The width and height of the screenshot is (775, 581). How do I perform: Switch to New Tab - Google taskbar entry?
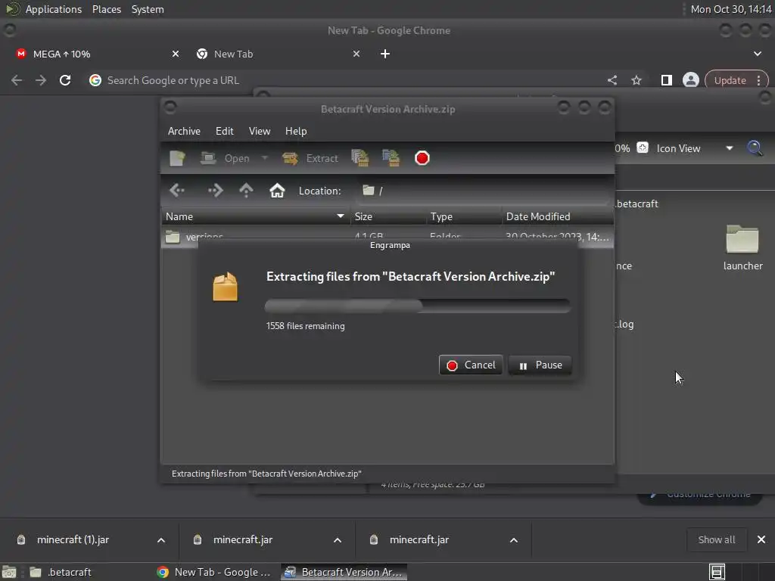tap(214, 572)
